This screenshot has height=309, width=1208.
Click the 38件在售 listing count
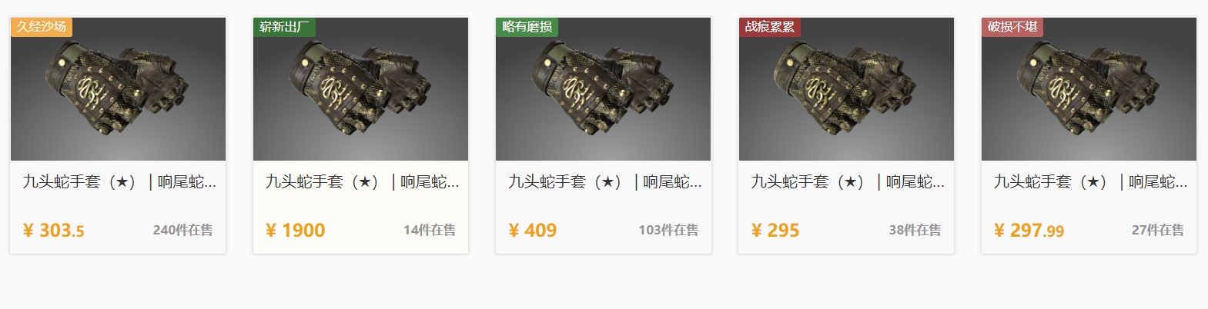[915, 230]
